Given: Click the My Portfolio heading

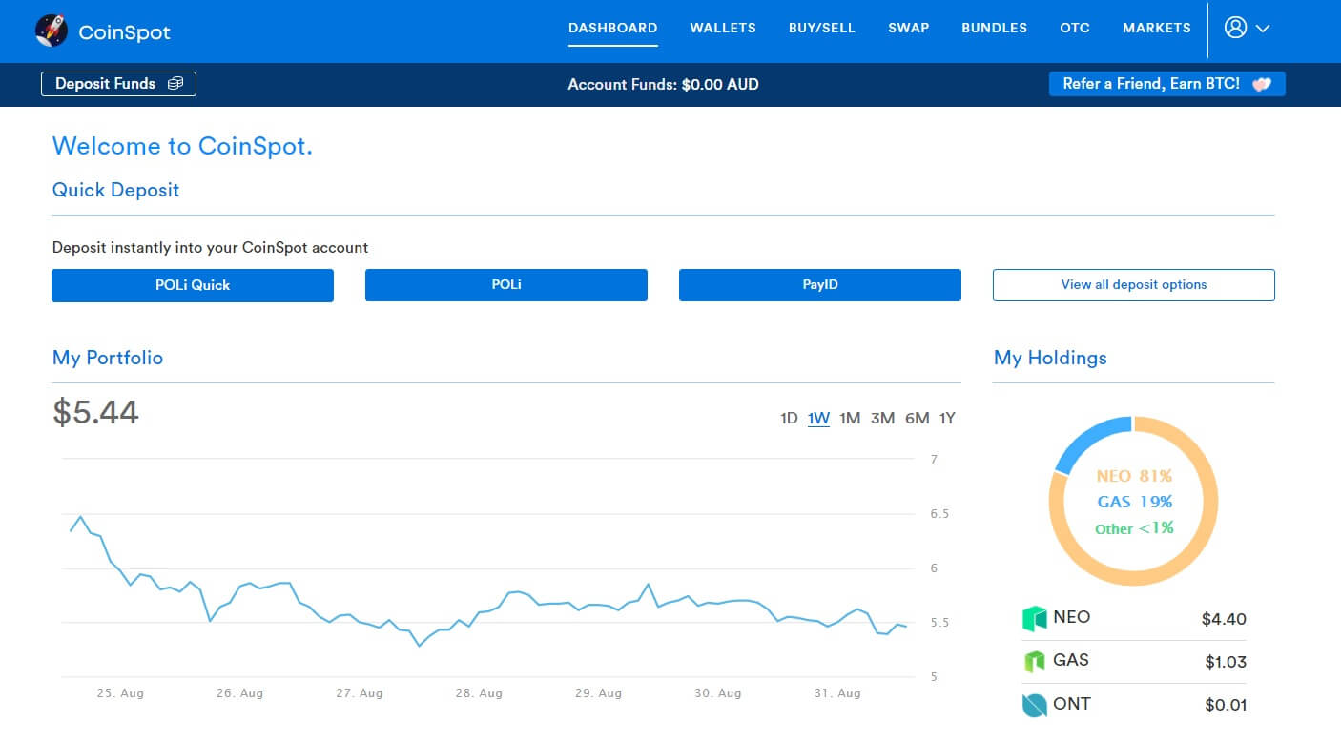Looking at the screenshot, I should click(108, 358).
